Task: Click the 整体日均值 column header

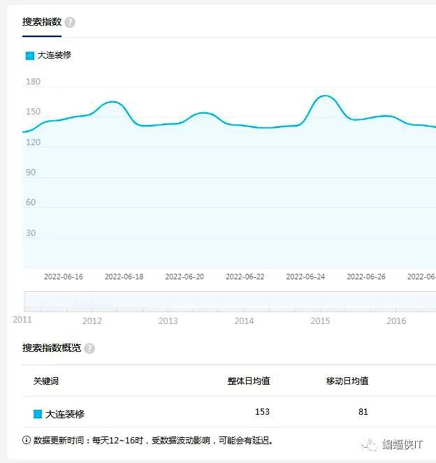Action: [249, 381]
